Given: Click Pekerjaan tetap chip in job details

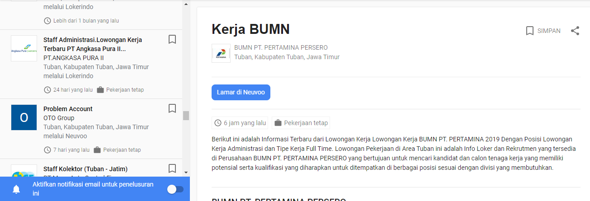Looking at the screenshot, I should 301,123.
